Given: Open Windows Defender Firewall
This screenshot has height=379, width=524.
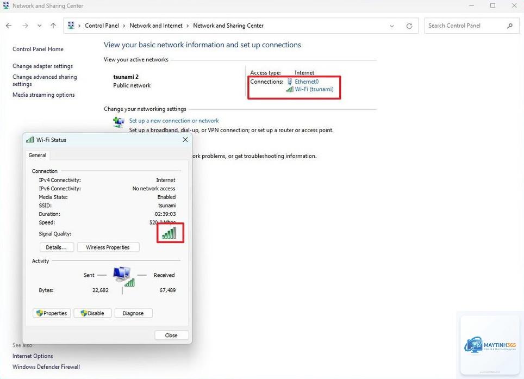Looking at the screenshot, I should pos(46,367).
